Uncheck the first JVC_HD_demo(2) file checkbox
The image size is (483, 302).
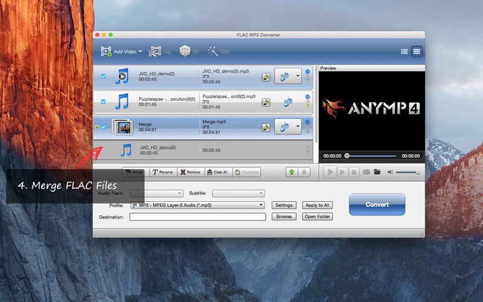[x=103, y=77]
